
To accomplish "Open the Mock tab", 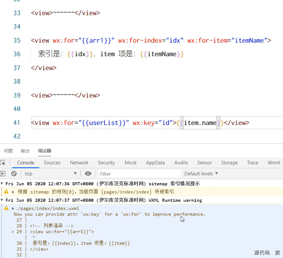I will click(x=130, y=163).
